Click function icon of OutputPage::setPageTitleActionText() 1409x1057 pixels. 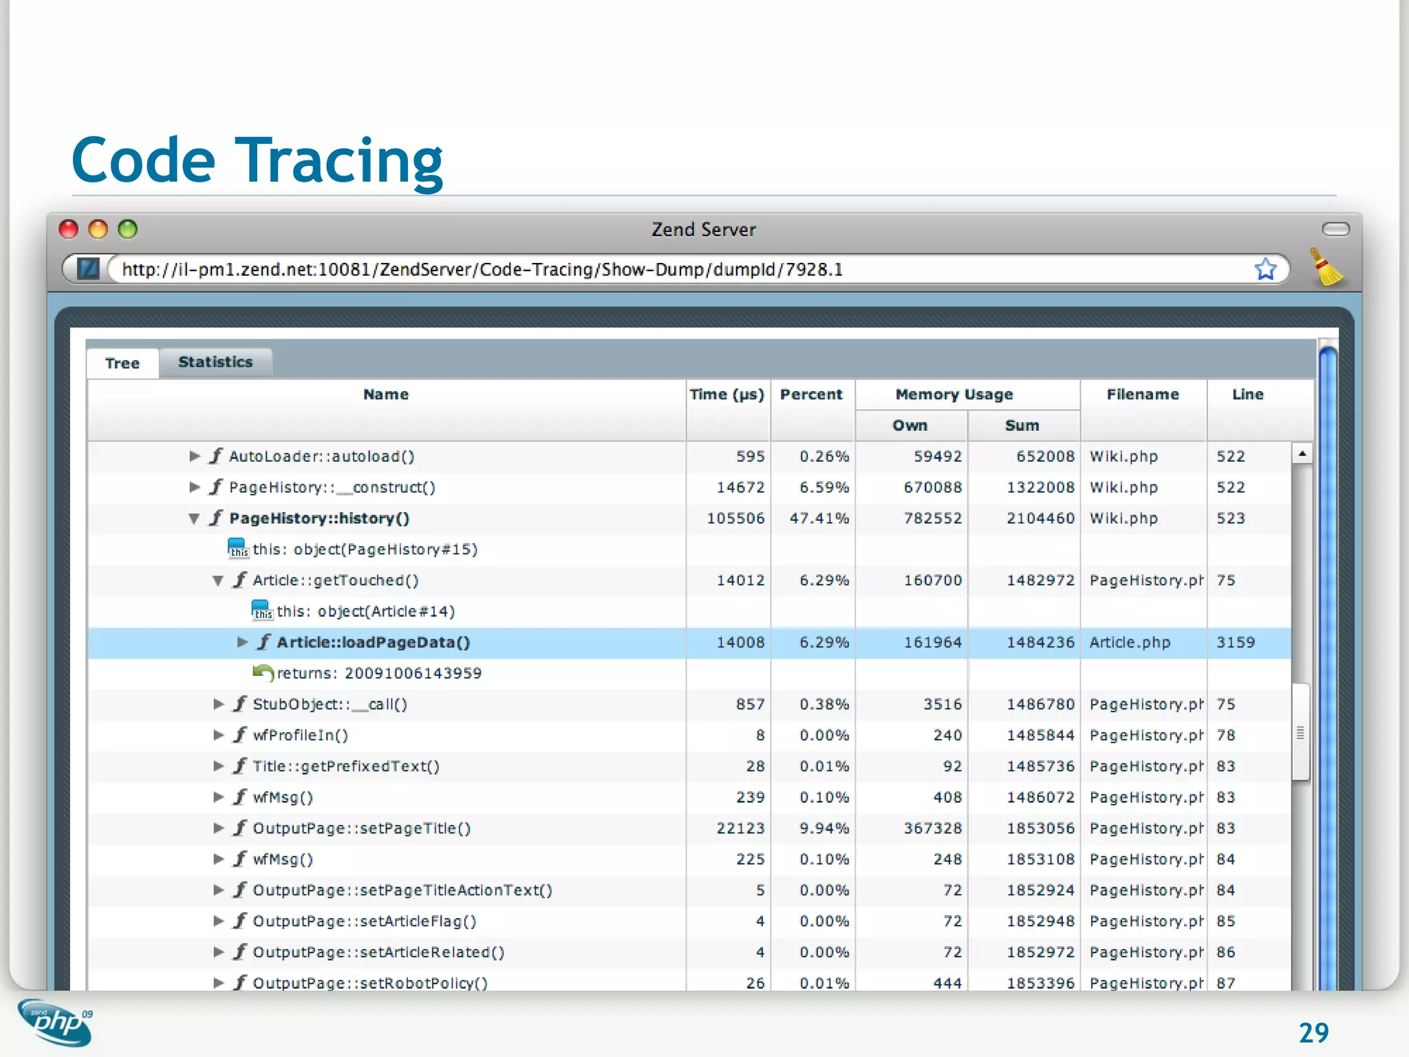239,889
